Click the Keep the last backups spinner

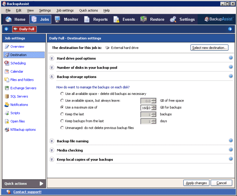pos(154,114)
